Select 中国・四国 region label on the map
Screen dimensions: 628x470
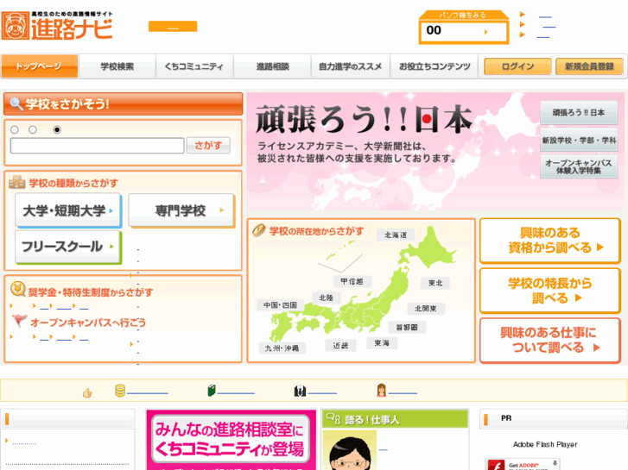(281, 304)
